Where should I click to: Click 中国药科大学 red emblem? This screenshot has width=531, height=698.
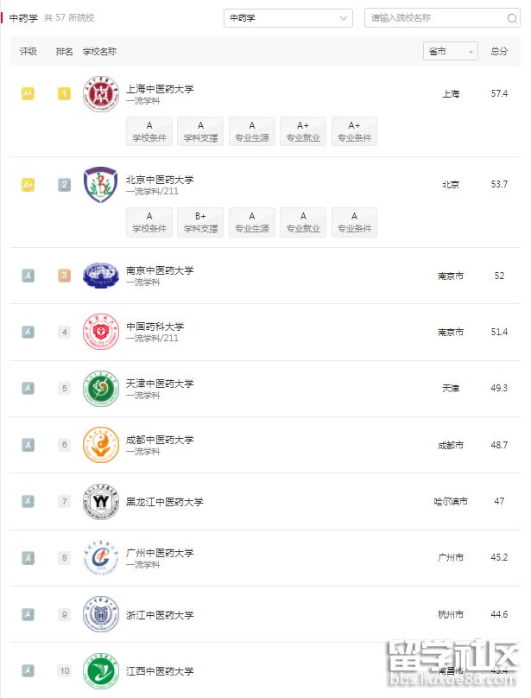pos(100,332)
